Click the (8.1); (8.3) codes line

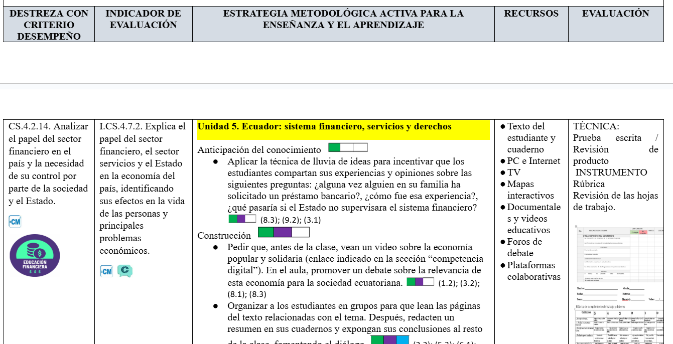pos(247,294)
